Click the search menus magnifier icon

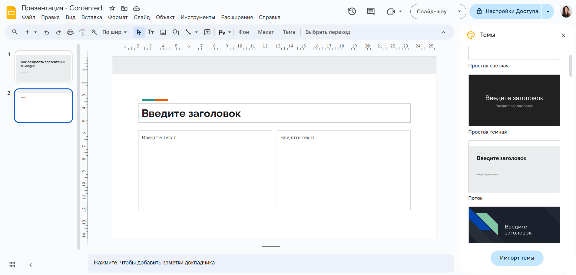15,32
